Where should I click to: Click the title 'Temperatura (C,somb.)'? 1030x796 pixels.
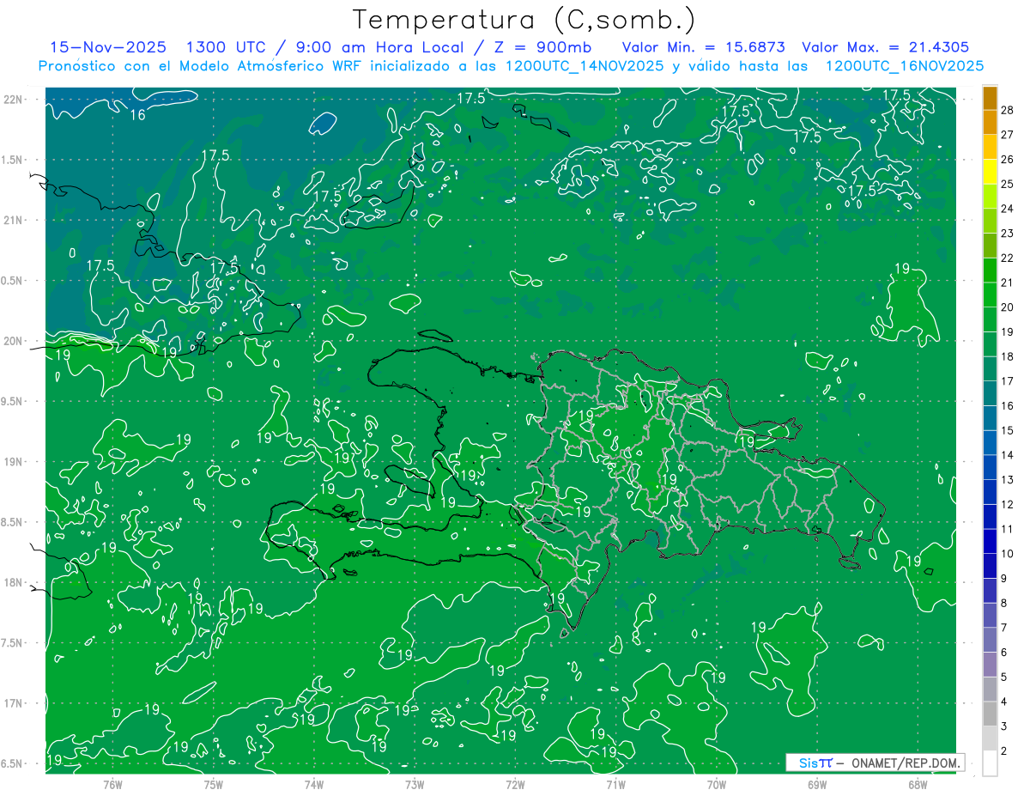point(524,20)
